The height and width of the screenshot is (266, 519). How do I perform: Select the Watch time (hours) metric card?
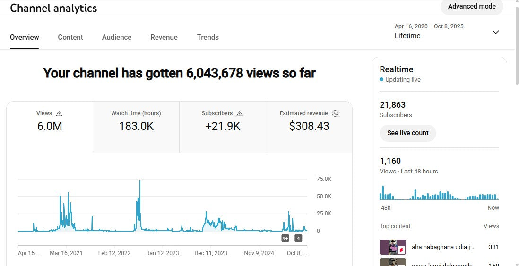tap(136, 121)
